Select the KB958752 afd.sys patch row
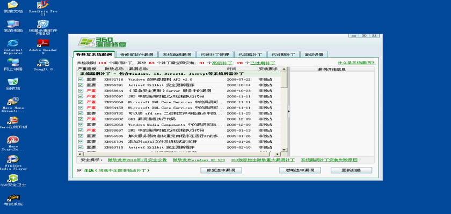The width and height of the screenshot is (451, 214). click(x=179, y=113)
